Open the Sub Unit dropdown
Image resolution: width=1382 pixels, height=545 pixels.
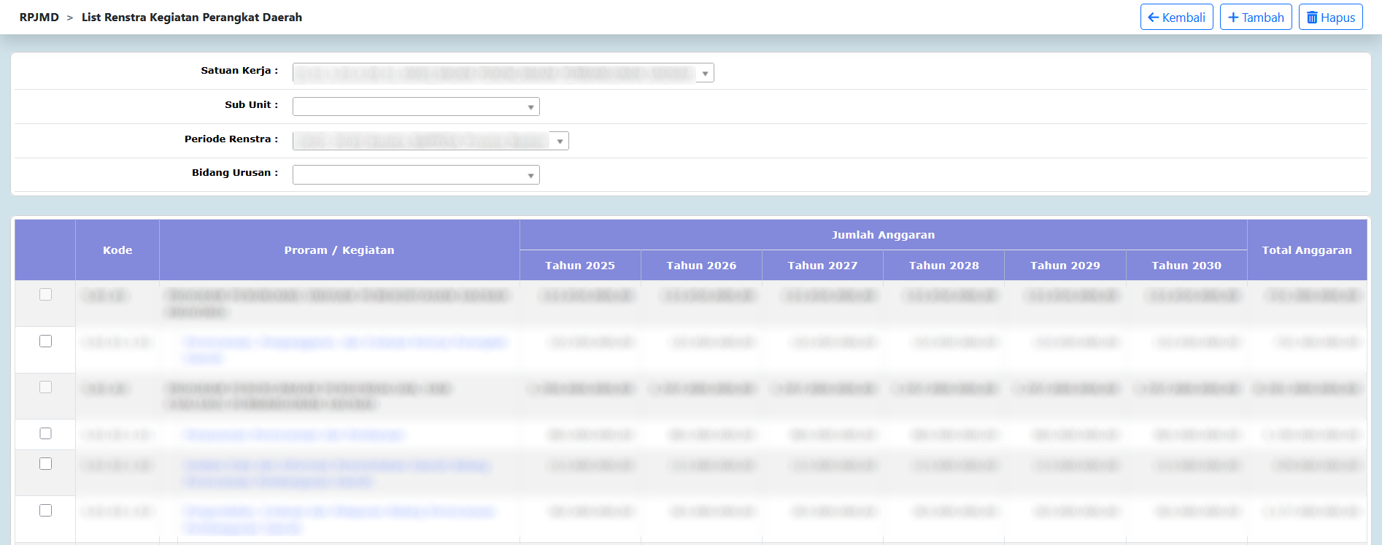416,107
